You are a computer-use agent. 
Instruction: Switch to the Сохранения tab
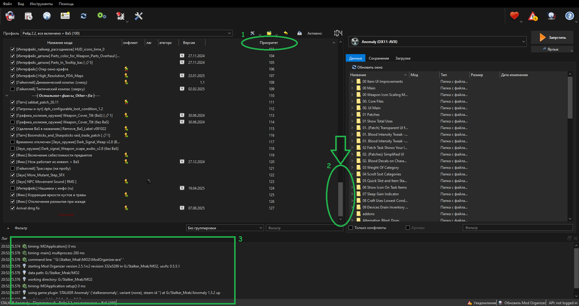click(379, 58)
